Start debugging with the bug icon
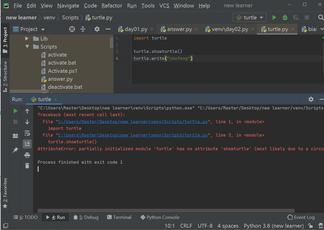 tap(285, 18)
